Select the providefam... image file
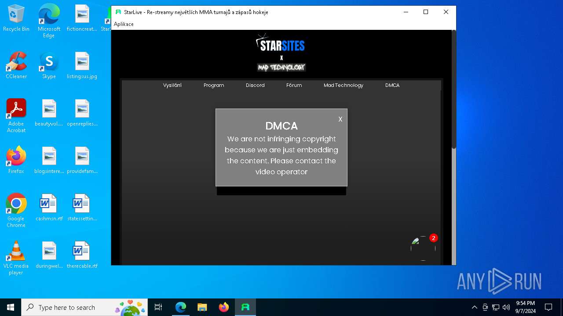This screenshot has height=316, width=563. [82, 160]
